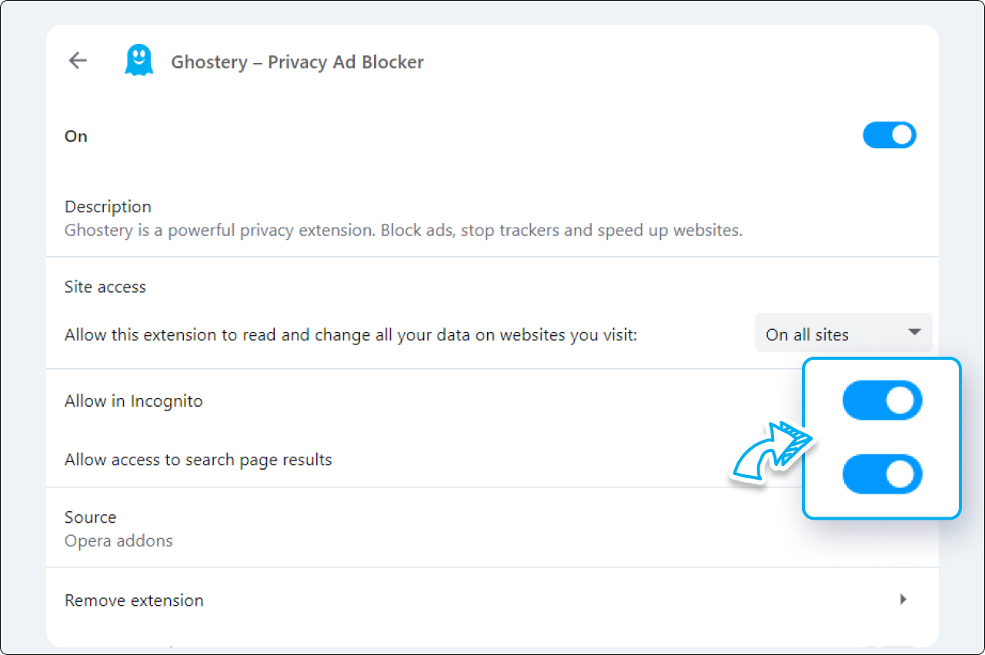Change site access from On all sites
Screen dimensions: 985x655
(843, 332)
